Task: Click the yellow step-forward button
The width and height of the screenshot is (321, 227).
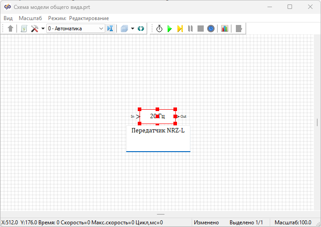Action: 180,29
